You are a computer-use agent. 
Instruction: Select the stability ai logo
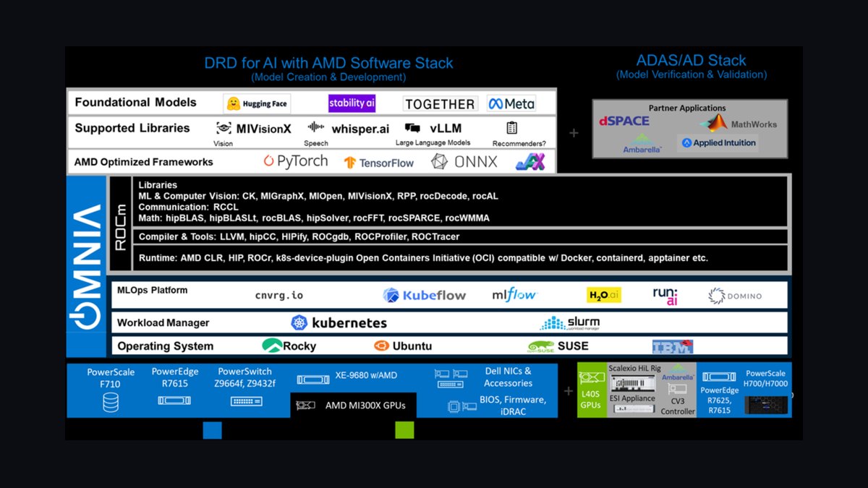(352, 103)
